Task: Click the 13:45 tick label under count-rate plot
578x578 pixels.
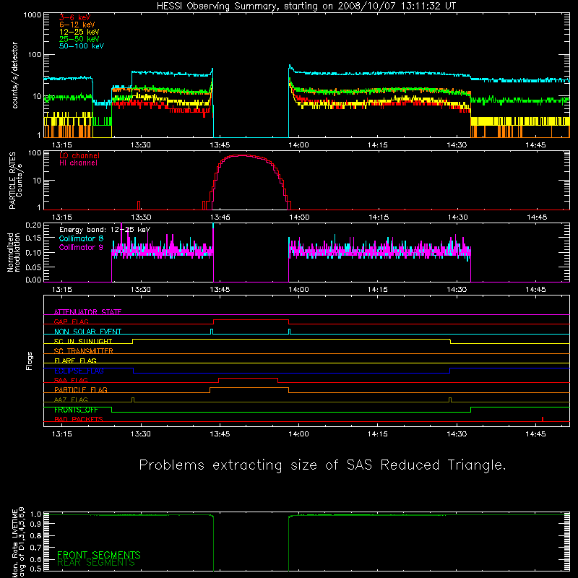Action: coord(220,145)
